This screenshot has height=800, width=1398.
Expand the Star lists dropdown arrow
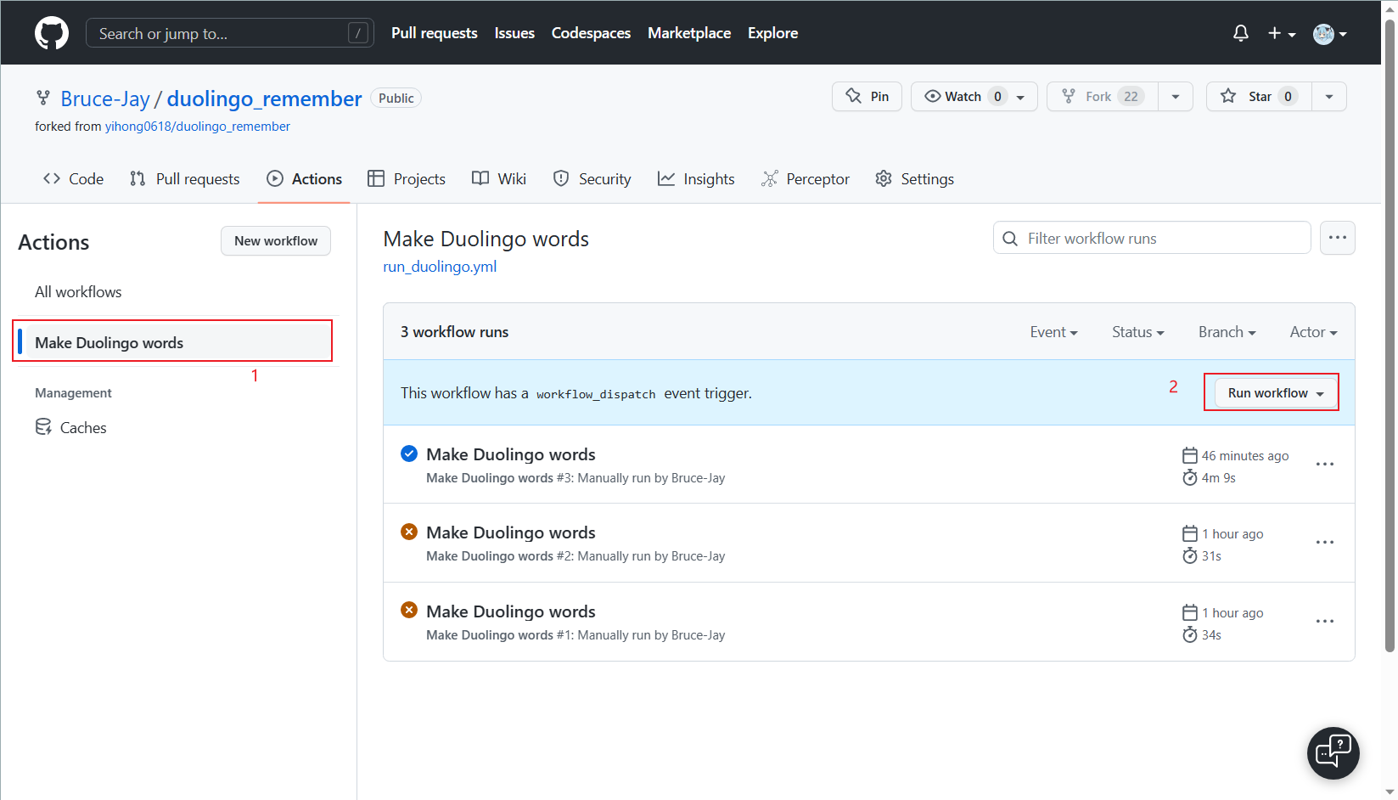point(1329,97)
